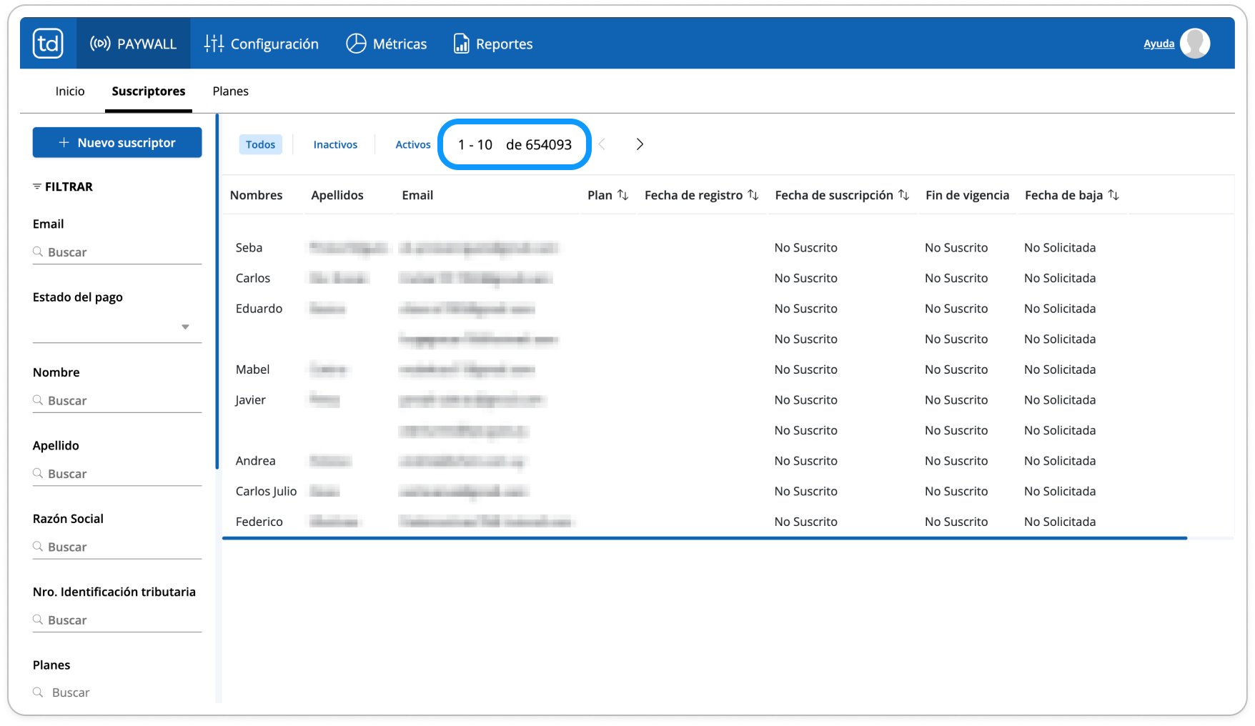Select the row for Mabel
The height and width of the screenshot is (726, 1255).
728,369
